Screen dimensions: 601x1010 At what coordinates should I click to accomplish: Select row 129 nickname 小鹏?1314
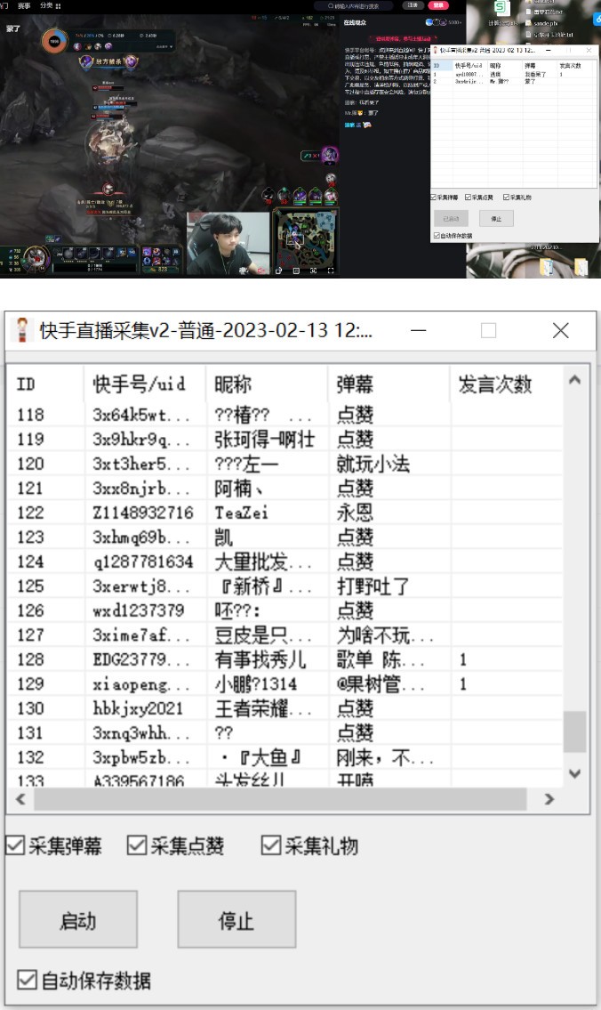pos(255,683)
